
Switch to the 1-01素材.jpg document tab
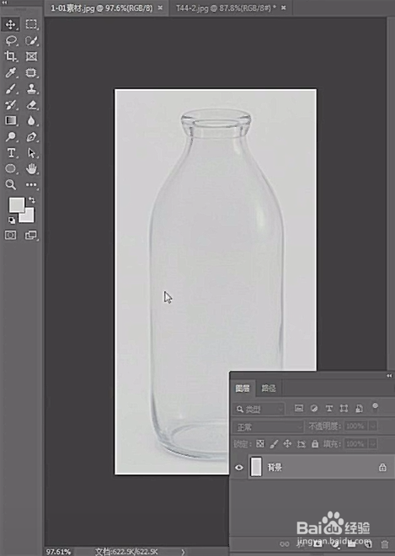pyautogui.click(x=102, y=8)
